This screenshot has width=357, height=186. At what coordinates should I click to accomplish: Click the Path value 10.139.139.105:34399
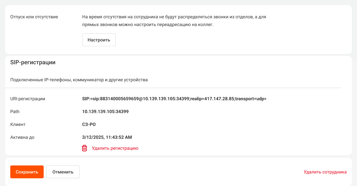pyautogui.click(x=105, y=111)
